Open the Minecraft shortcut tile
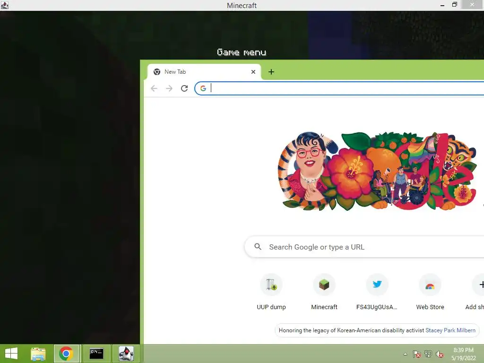 coord(324,292)
